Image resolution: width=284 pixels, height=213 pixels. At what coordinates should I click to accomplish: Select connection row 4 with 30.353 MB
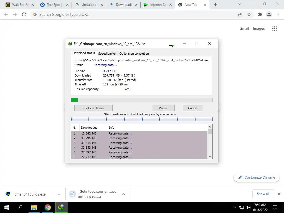139,148
